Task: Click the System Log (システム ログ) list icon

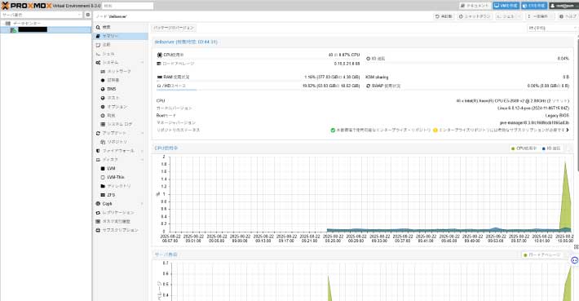Action: 103,124
